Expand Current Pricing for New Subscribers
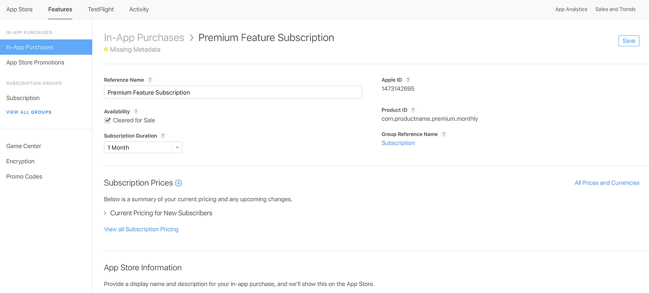Image resolution: width=649 pixels, height=293 pixels. [158, 213]
